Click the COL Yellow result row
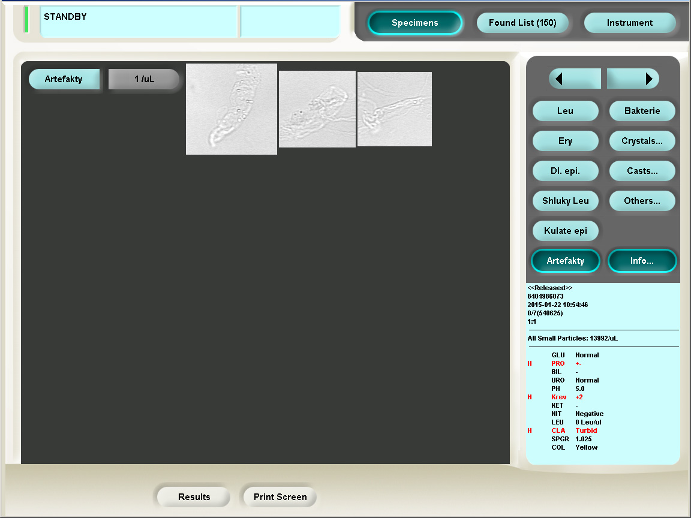691x518 pixels. click(574, 447)
